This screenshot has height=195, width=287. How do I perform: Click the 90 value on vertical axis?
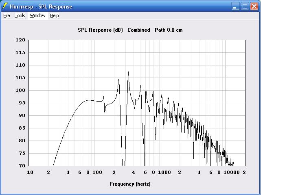22,115
